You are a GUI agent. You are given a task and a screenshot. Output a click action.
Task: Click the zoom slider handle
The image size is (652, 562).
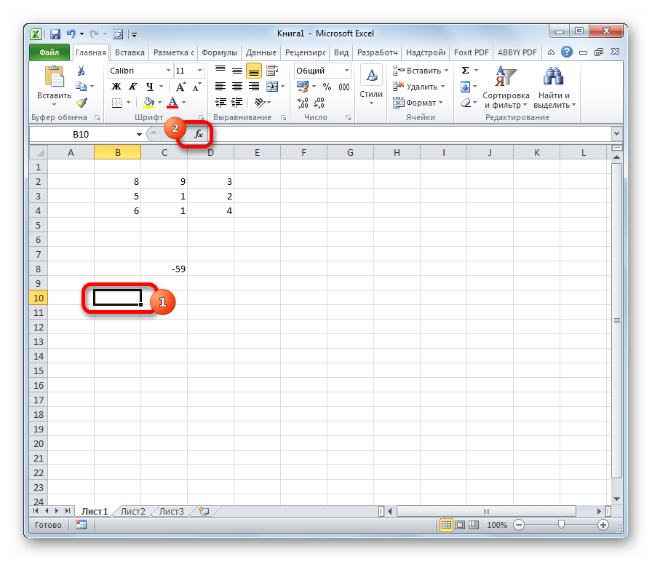tap(561, 525)
